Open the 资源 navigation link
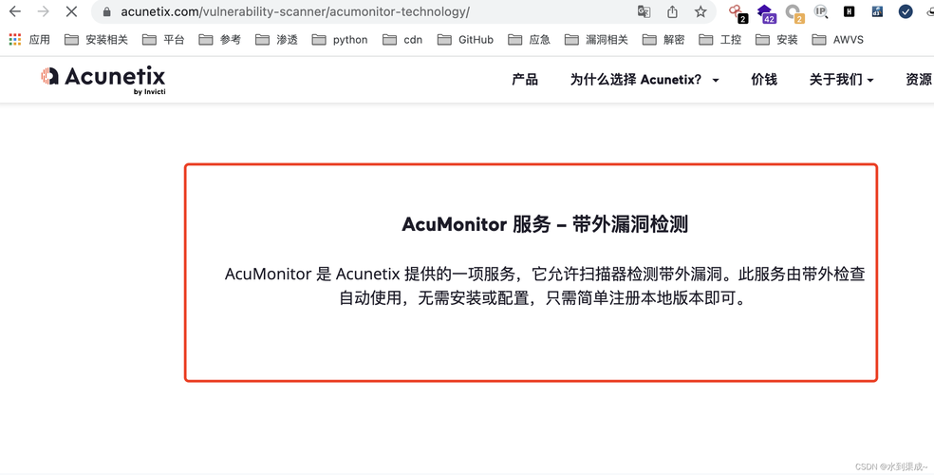The width and height of the screenshot is (934, 475). [918, 80]
